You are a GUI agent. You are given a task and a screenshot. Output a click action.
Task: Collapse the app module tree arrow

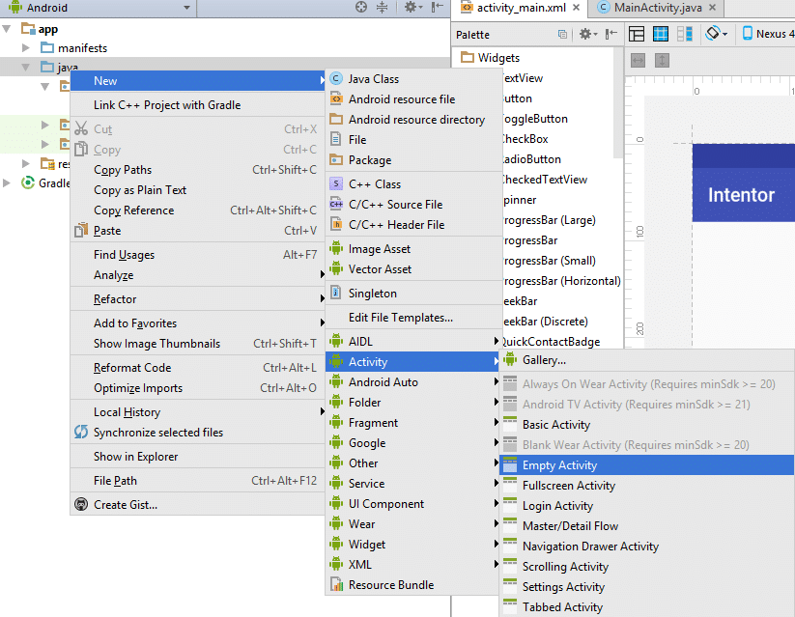pyautogui.click(x=7, y=29)
